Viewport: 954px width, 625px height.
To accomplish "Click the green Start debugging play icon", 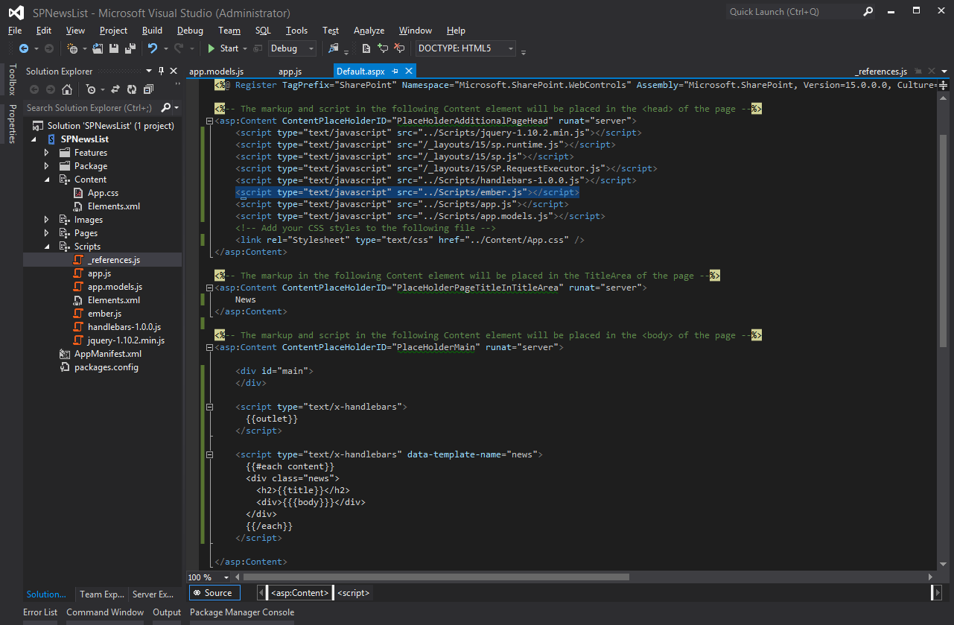I will pos(212,48).
